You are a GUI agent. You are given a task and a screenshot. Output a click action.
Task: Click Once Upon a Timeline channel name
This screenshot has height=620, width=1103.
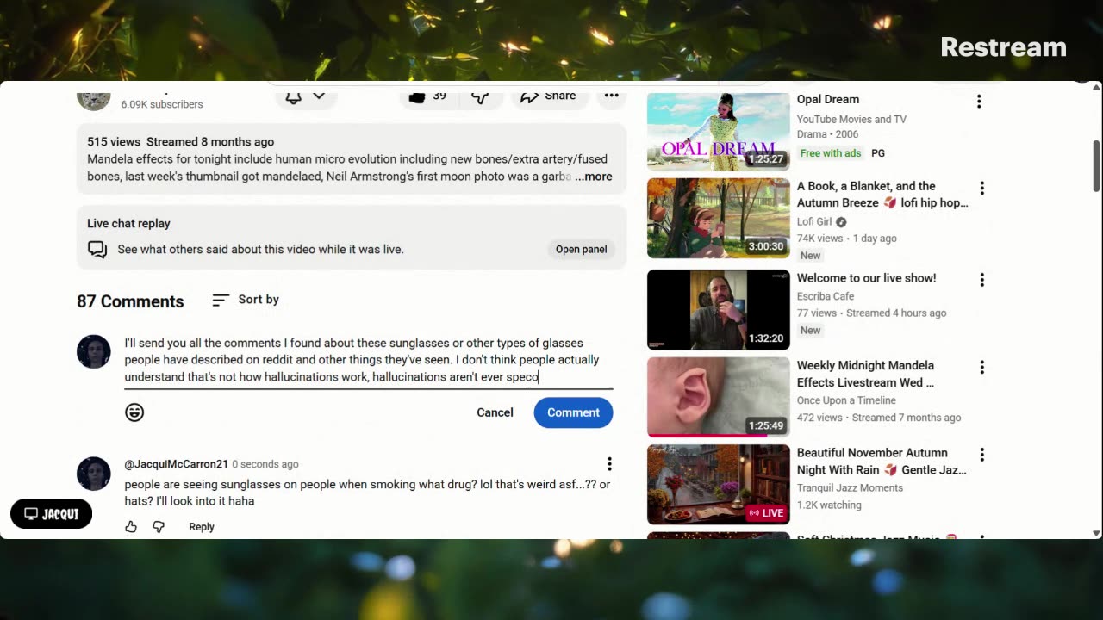[846, 400]
